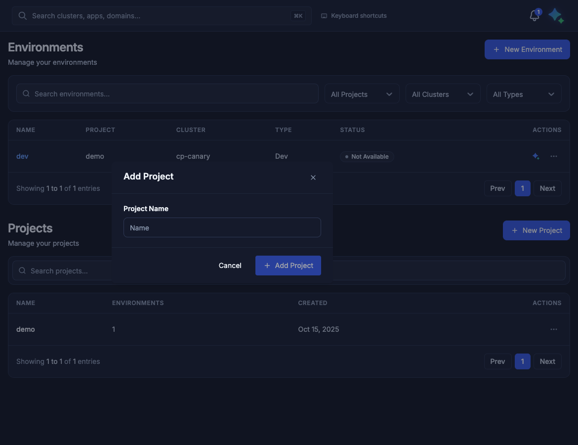
Task: Click Prev in environments pagination
Action: 497,188
